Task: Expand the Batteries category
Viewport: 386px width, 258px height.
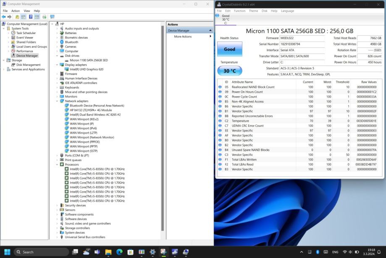Action: pos(57,33)
